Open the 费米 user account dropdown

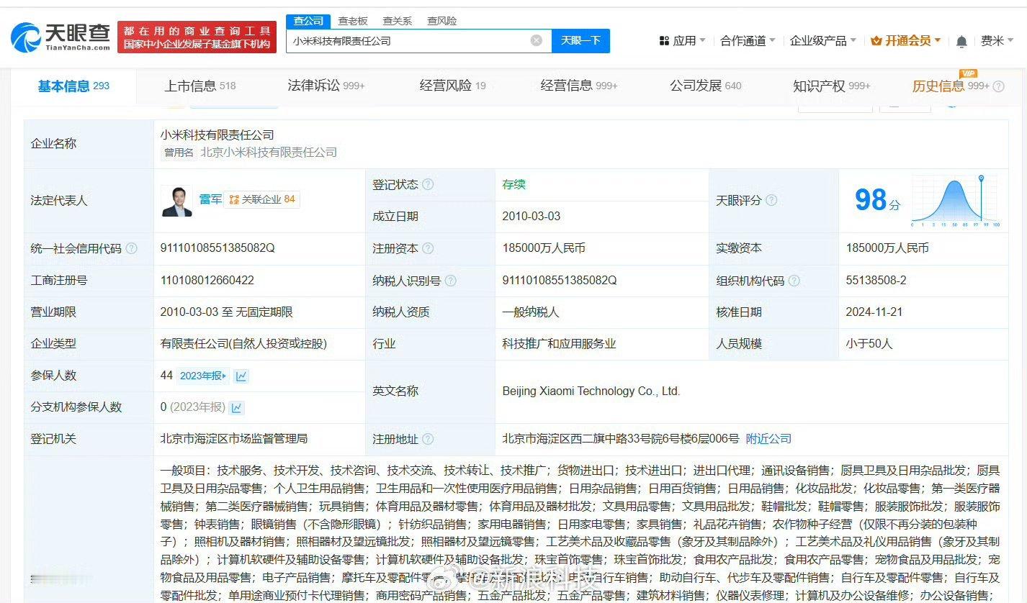click(x=997, y=41)
